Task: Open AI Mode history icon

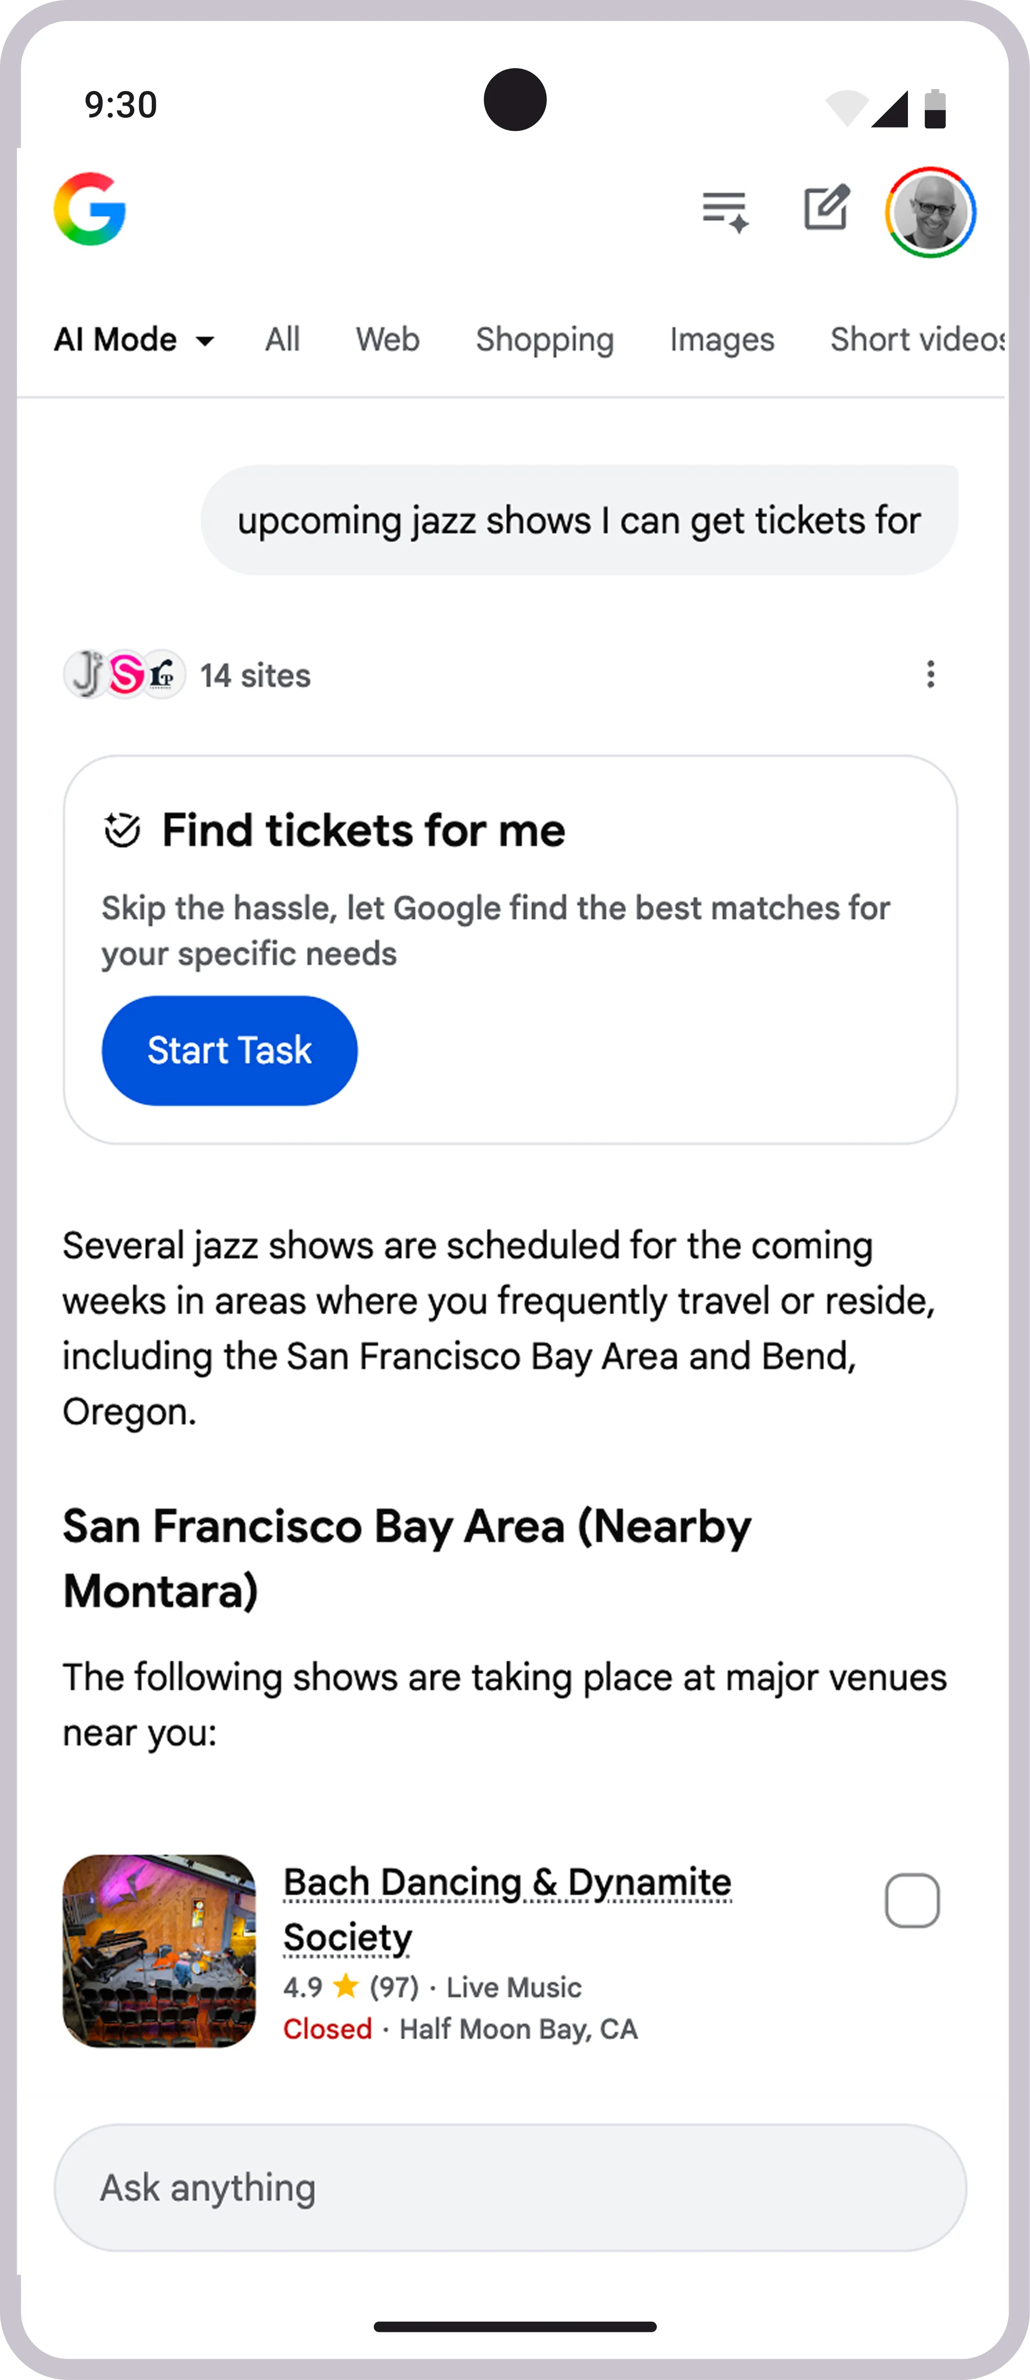Action: (x=725, y=211)
